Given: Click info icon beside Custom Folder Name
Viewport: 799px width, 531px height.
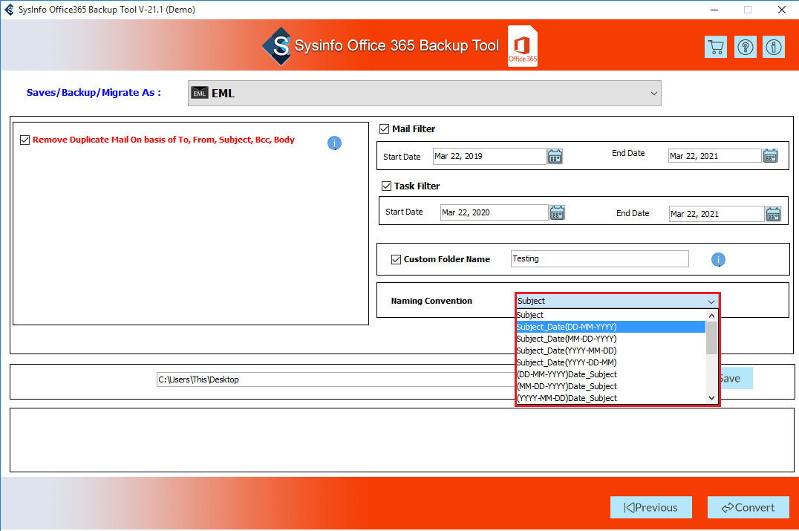Looking at the screenshot, I should [718, 259].
